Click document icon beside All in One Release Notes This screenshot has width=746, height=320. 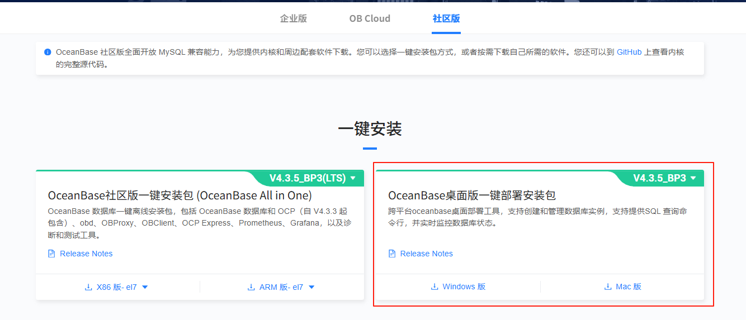point(51,254)
